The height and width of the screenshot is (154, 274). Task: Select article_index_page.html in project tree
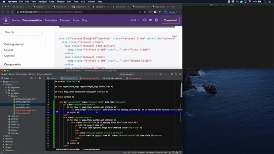(x=26, y=99)
